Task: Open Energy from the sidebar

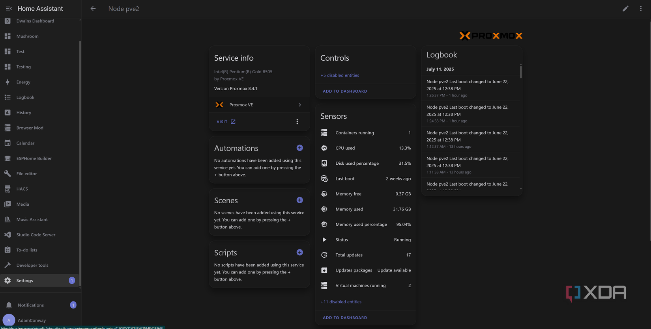Action: point(39,82)
